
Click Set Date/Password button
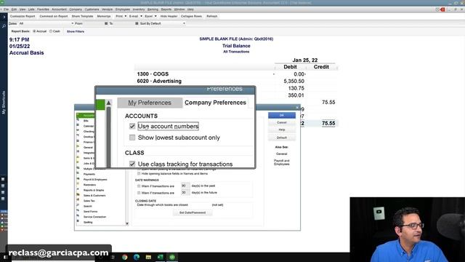[193, 213]
